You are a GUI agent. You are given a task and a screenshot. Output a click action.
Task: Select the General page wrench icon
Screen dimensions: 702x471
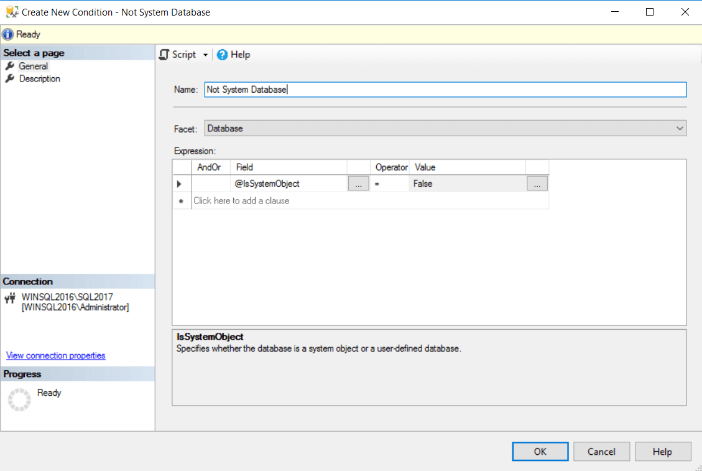point(10,66)
